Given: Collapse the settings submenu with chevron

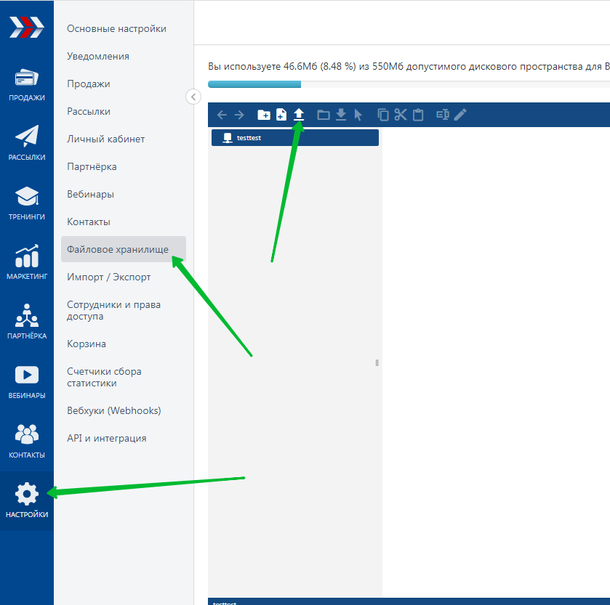Looking at the screenshot, I should 193,97.
